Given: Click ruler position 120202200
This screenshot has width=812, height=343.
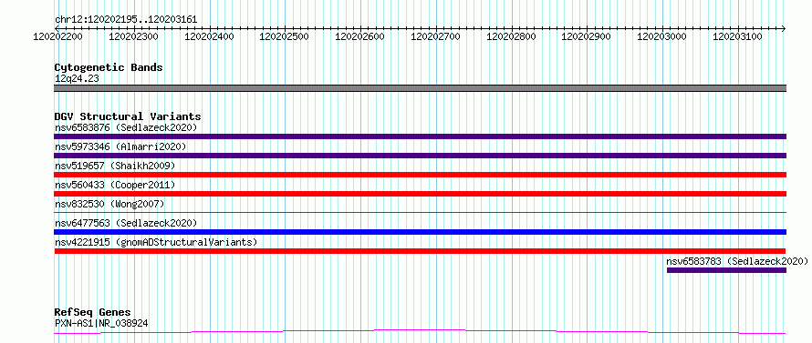Looking at the screenshot, I should [58, 36].
